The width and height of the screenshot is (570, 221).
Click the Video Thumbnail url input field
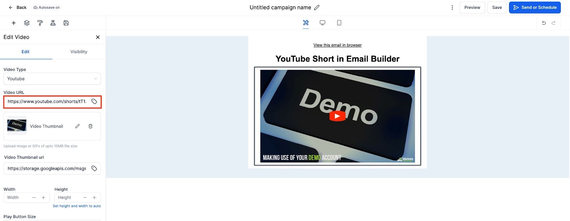point(47,168)
